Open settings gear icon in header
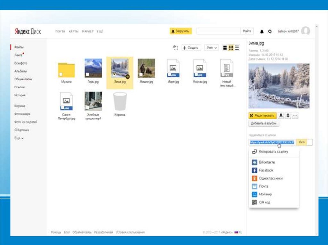The height and width of the screenshot is (245, 328). coord(270,31)
